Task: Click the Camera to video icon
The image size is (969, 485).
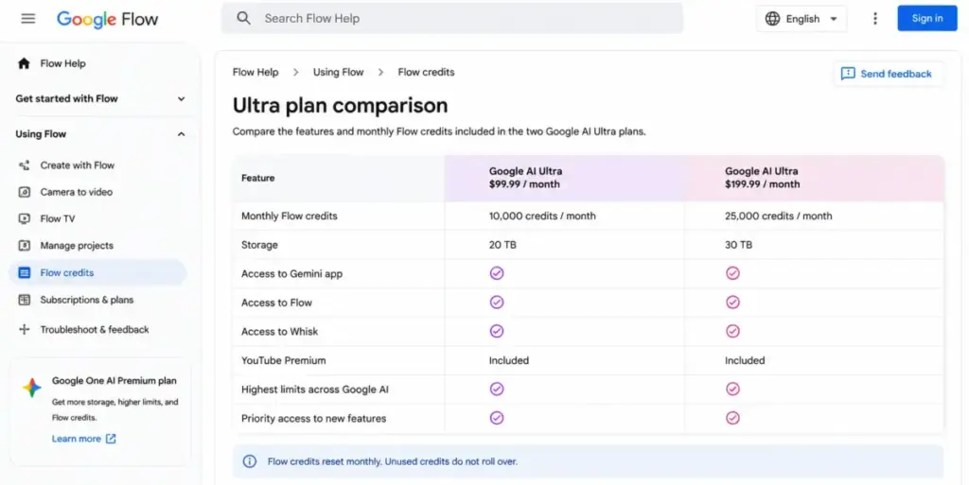Action: pos(24,192)
